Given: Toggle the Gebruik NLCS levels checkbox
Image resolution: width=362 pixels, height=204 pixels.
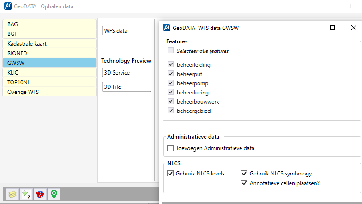Looking at the screenshot, I should (170, 173).
